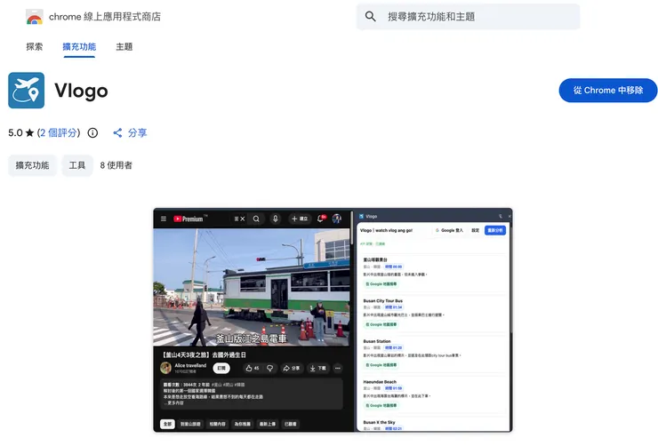Click the Alice travelland channel name

click(x=190, y=365)
